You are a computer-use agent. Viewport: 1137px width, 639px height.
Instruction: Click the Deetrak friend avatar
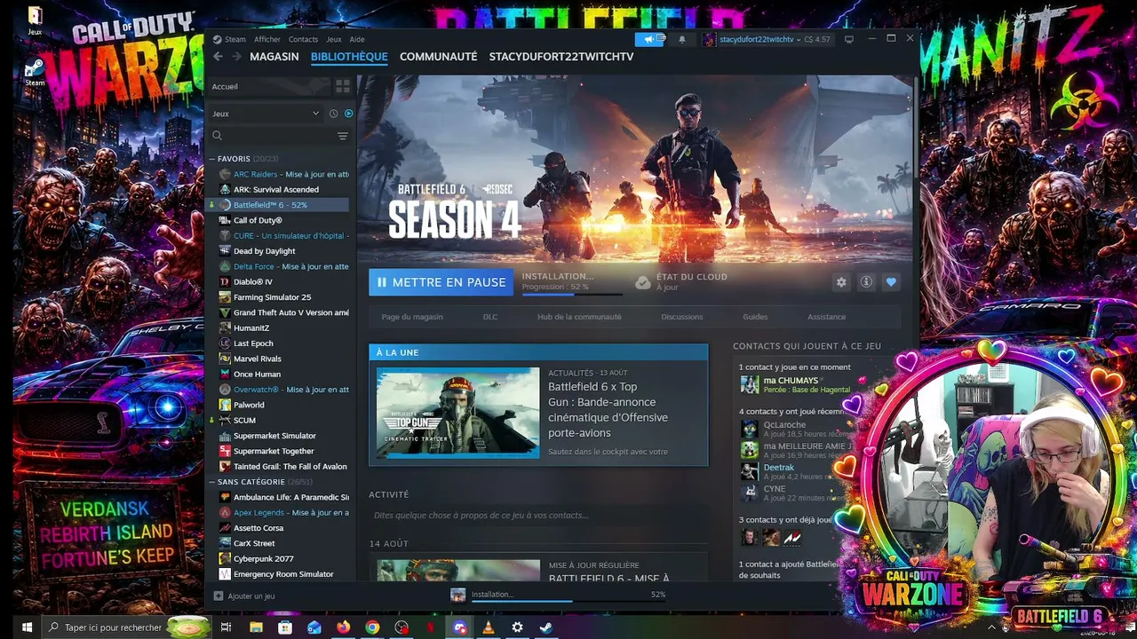pyautogui.click(x=750, y=471)
